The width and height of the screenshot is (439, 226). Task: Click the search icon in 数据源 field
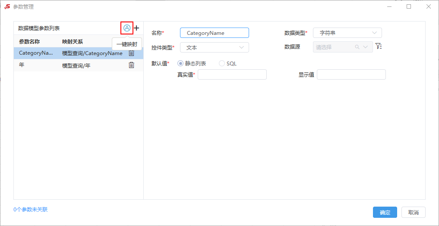tap(357, 47)
